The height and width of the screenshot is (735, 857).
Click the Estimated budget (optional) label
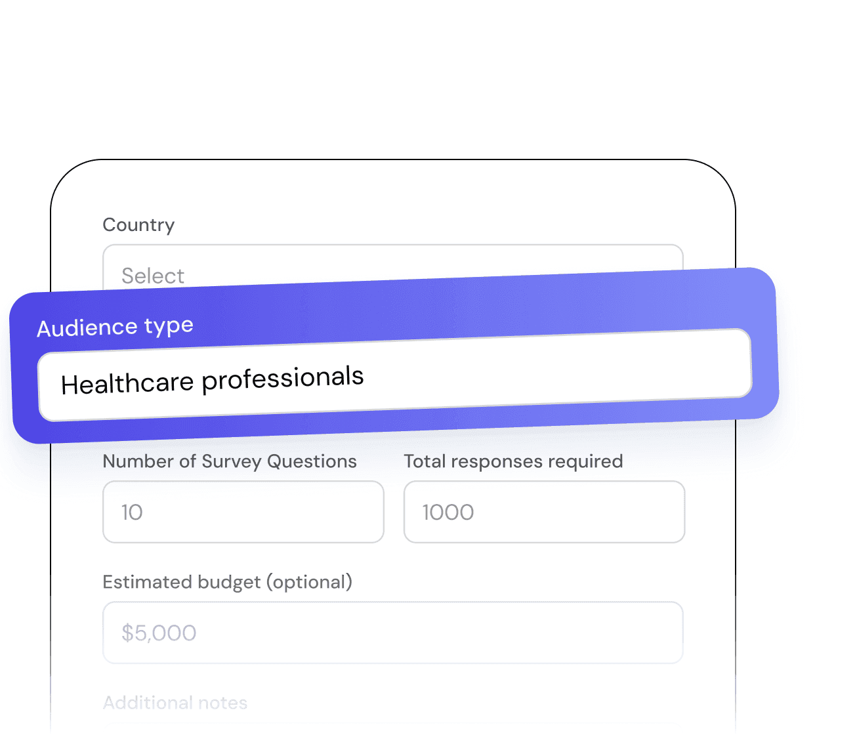click(227, 582)
